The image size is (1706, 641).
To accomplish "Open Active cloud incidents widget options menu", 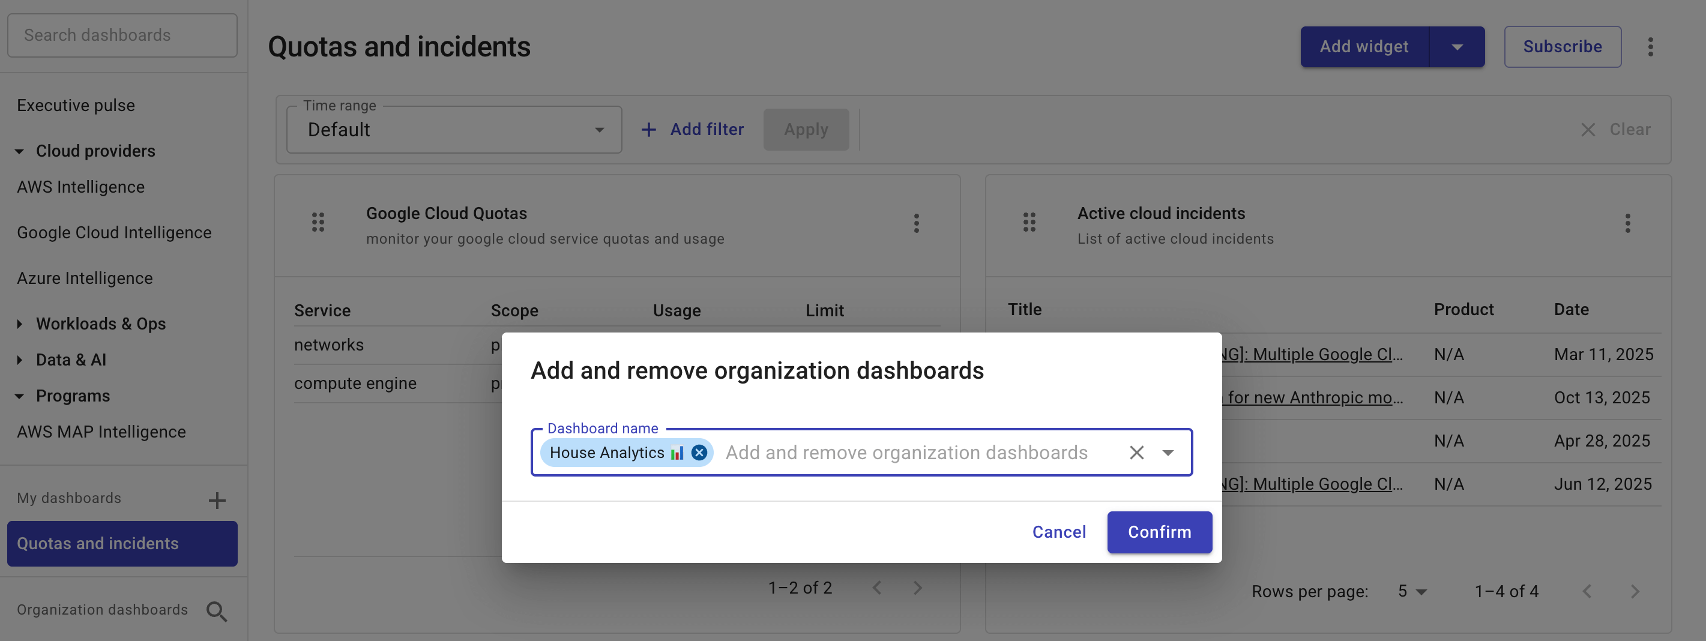I will tap(1627, 223).
